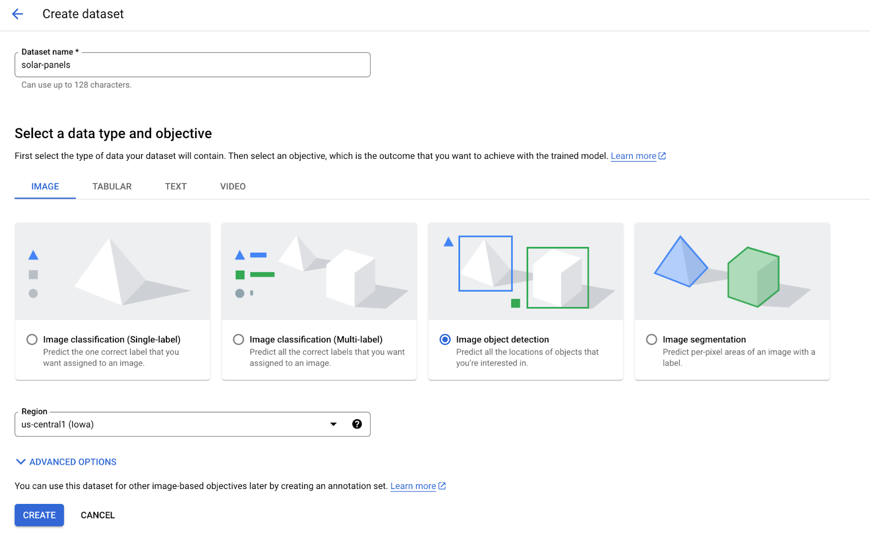Open the TEXT data type tab
This screenshot has height=546, width=870.
(x=176, y=187)
